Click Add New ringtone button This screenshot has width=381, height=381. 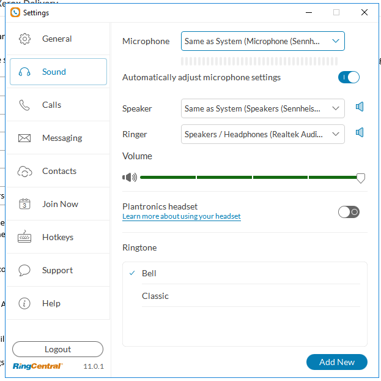coord(336,362)
